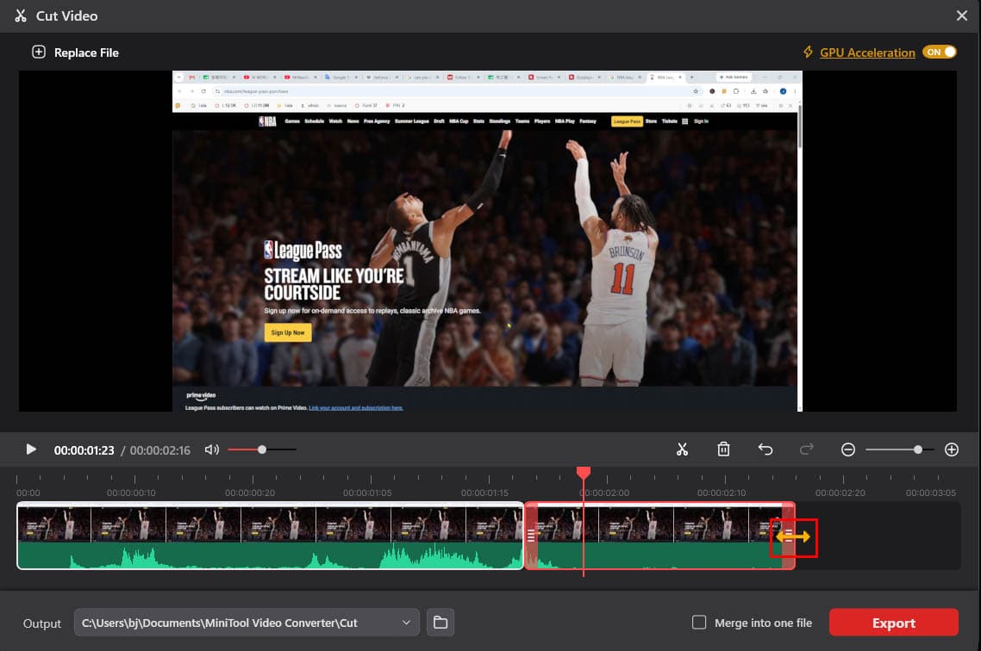Viewport: 981px width, 651px height.
Task: Click the 00:00:01:05 timeline ruler mark
Action: click(367, 493)
